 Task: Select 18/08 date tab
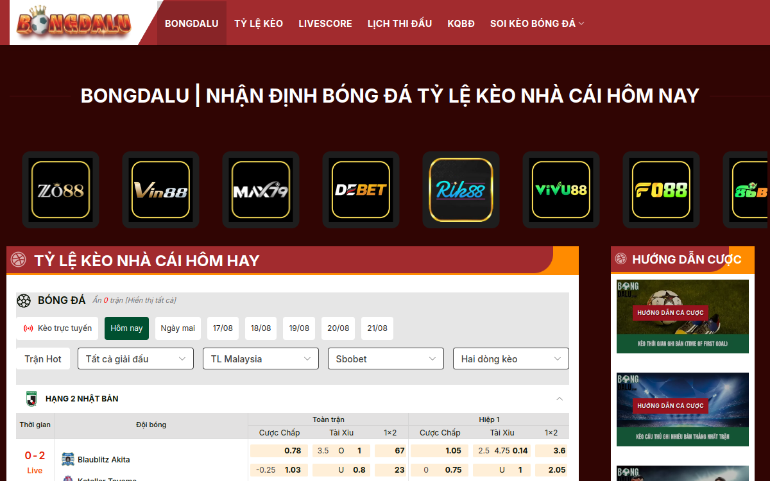click(x=261, y=328)
